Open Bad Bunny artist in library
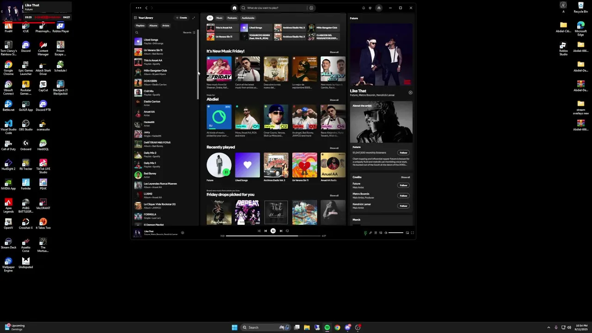The image size is (592, 333). point(165,175)
